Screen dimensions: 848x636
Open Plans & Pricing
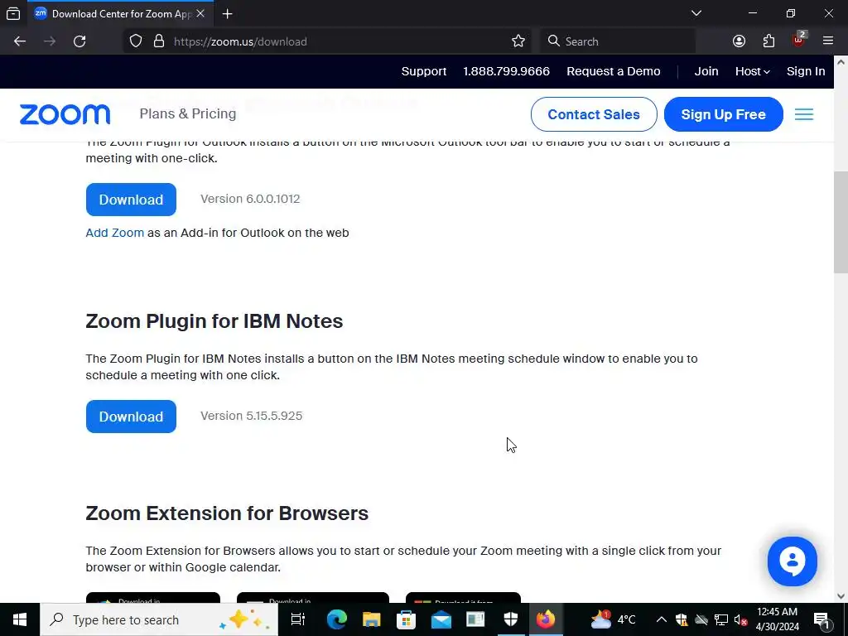pyautogui.click(x=188, y=113)
